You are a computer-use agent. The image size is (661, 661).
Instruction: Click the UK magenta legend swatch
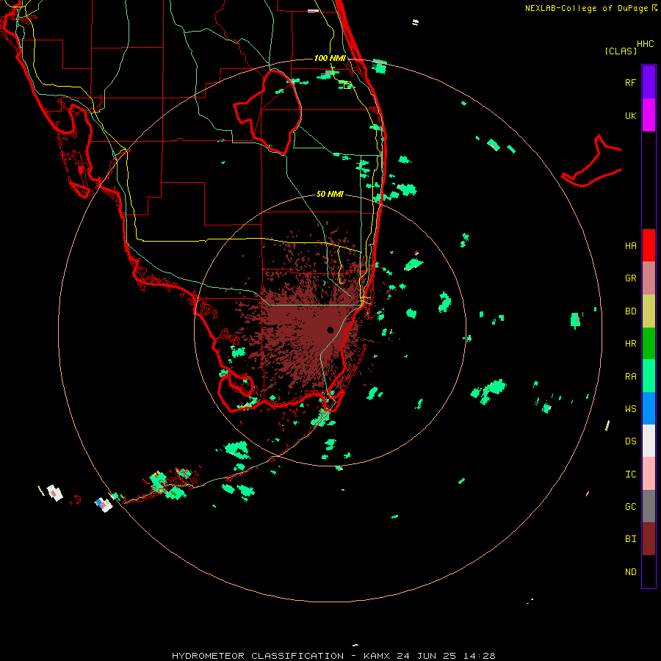tap(649, 115)
